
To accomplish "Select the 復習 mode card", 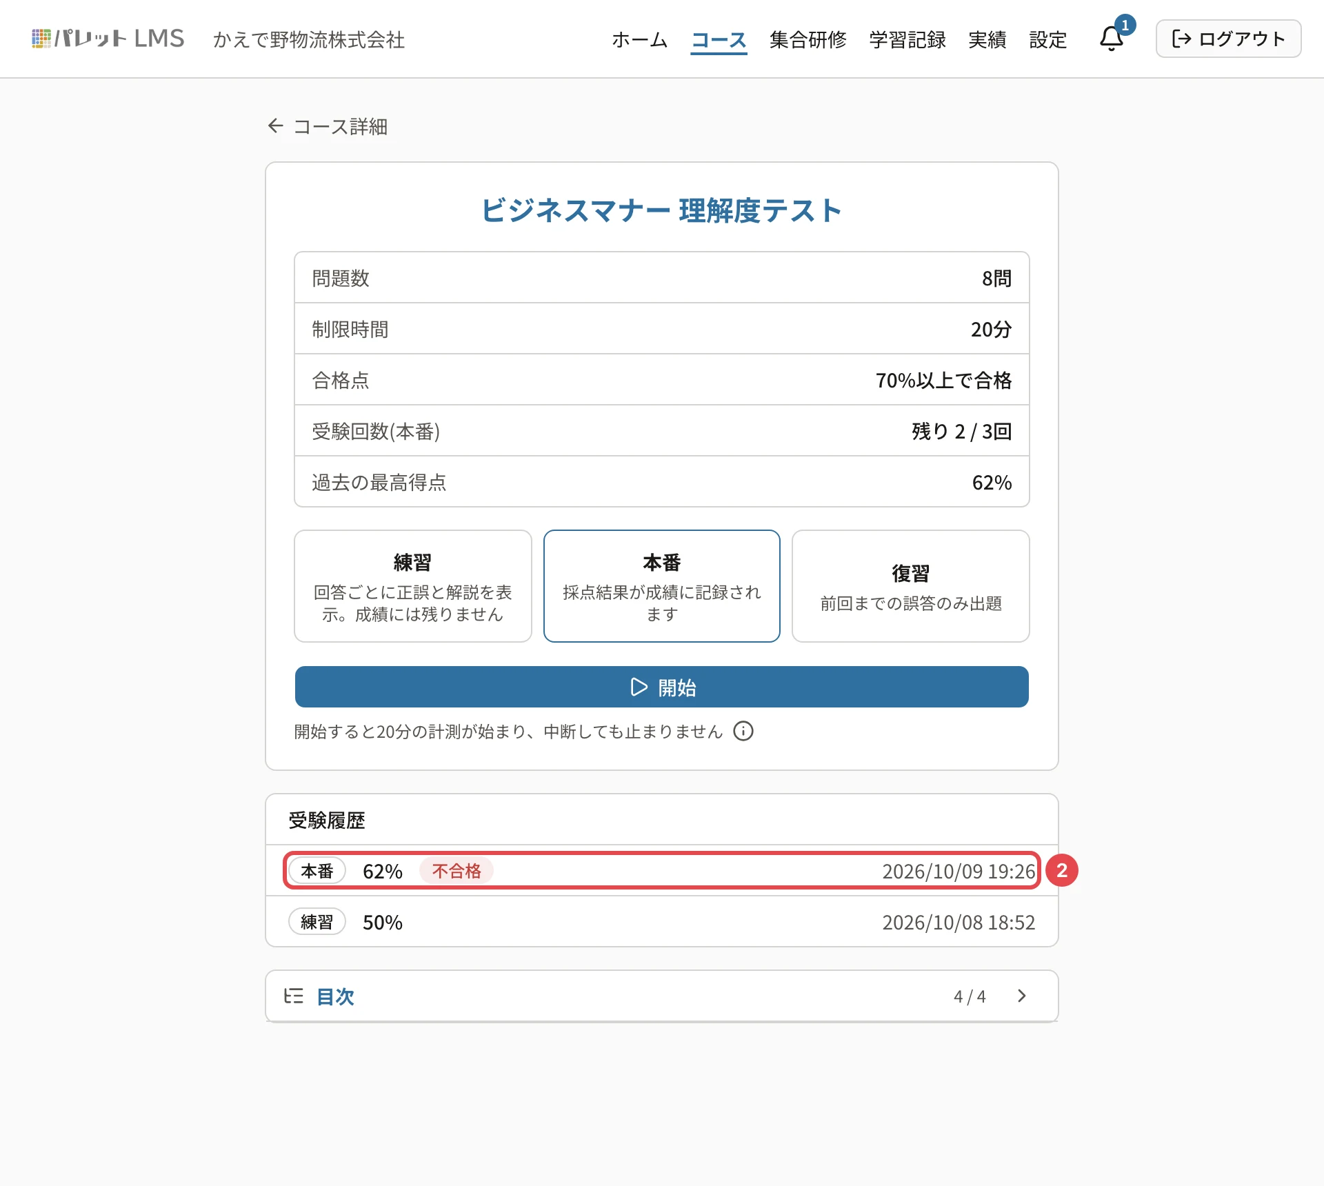I will tap(911, 586).
